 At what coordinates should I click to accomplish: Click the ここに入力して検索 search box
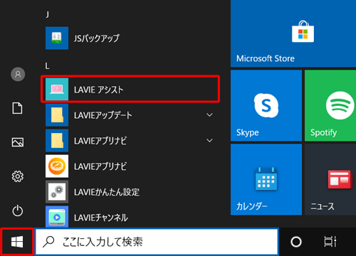[157, 242]
